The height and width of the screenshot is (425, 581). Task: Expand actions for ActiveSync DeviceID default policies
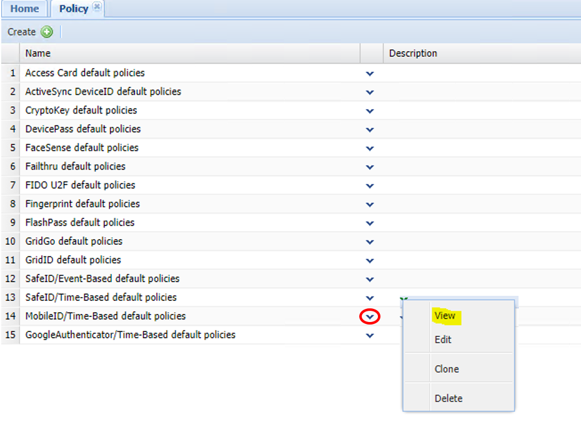click(x=370, y=92)
